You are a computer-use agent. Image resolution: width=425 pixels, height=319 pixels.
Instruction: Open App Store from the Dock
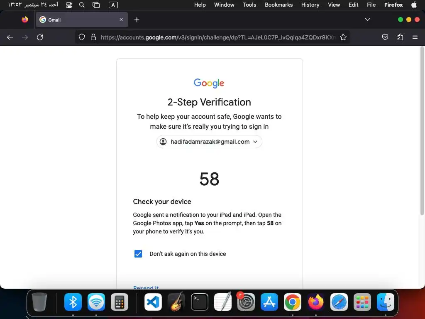point(269,302)
